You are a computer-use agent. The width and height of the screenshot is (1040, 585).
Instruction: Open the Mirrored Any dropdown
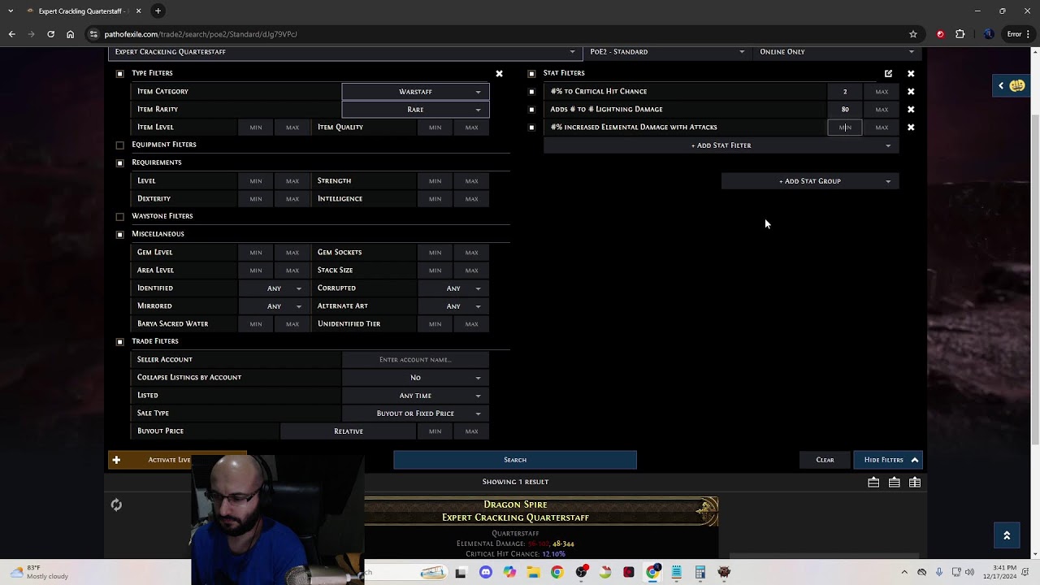pyautogui.click(x=274, y=305)
